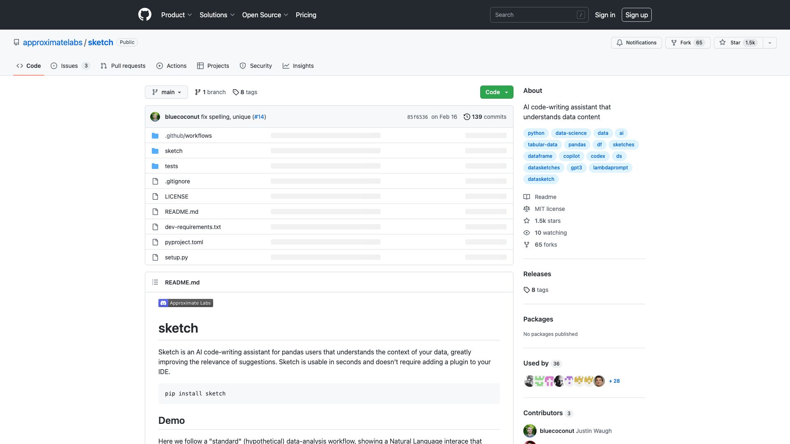Click the setup.py file icon
The height and width of the screenshot is (444, 790).
(x=155, y=257)
